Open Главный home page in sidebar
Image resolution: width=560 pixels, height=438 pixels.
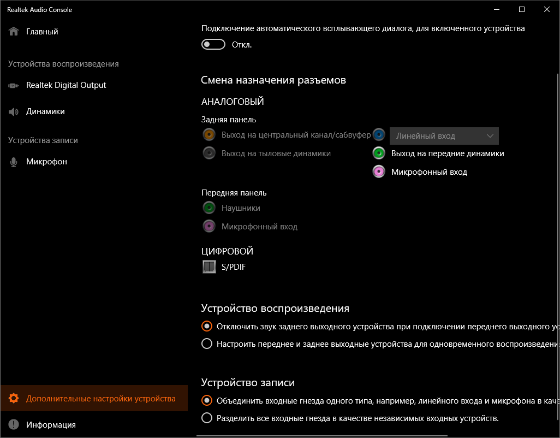[x=42, y=32]
